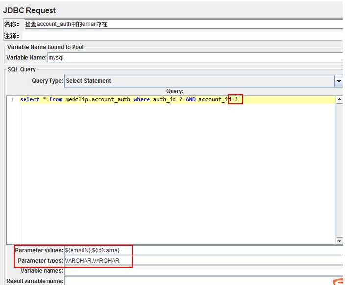
Task: Click the Query: label above editor
Action: pyautogui.click(x=174, y=91)
